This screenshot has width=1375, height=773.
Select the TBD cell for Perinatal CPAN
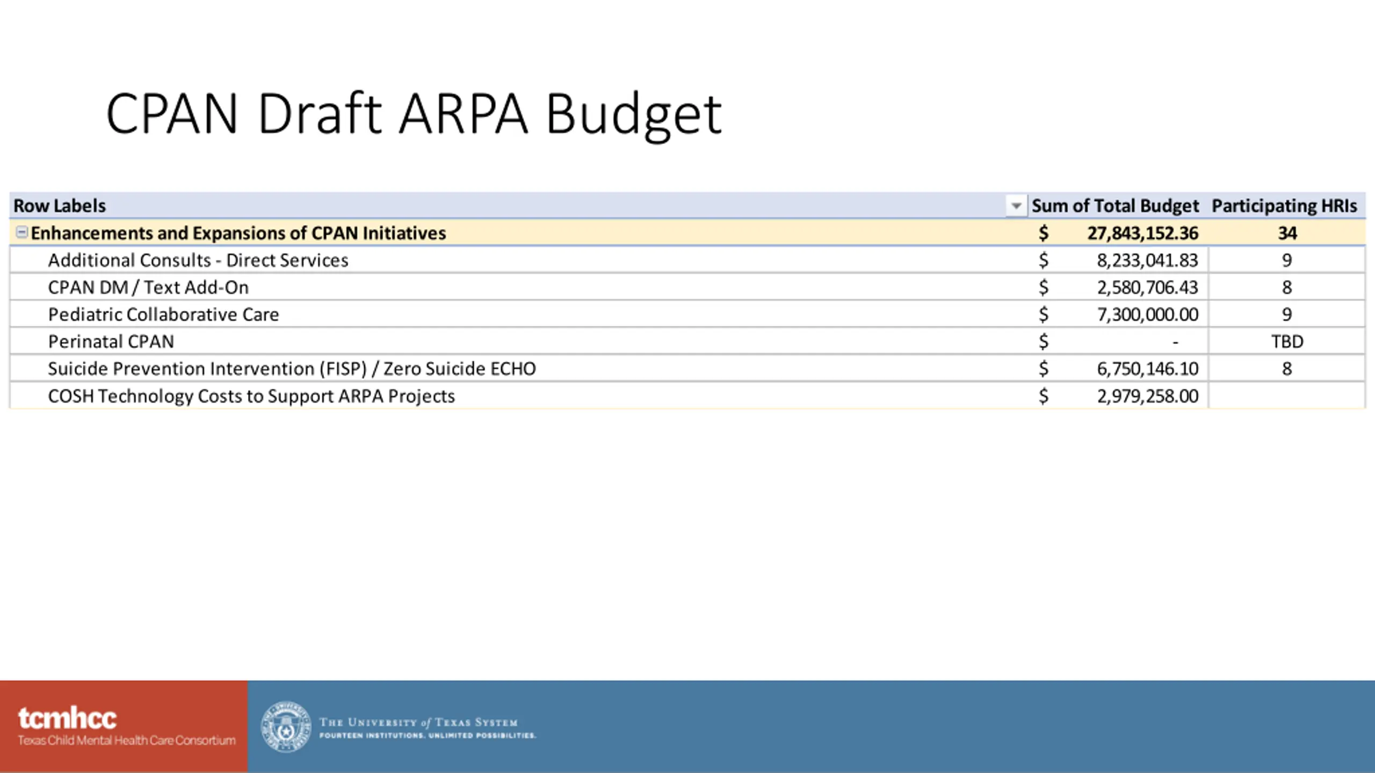1287,341
